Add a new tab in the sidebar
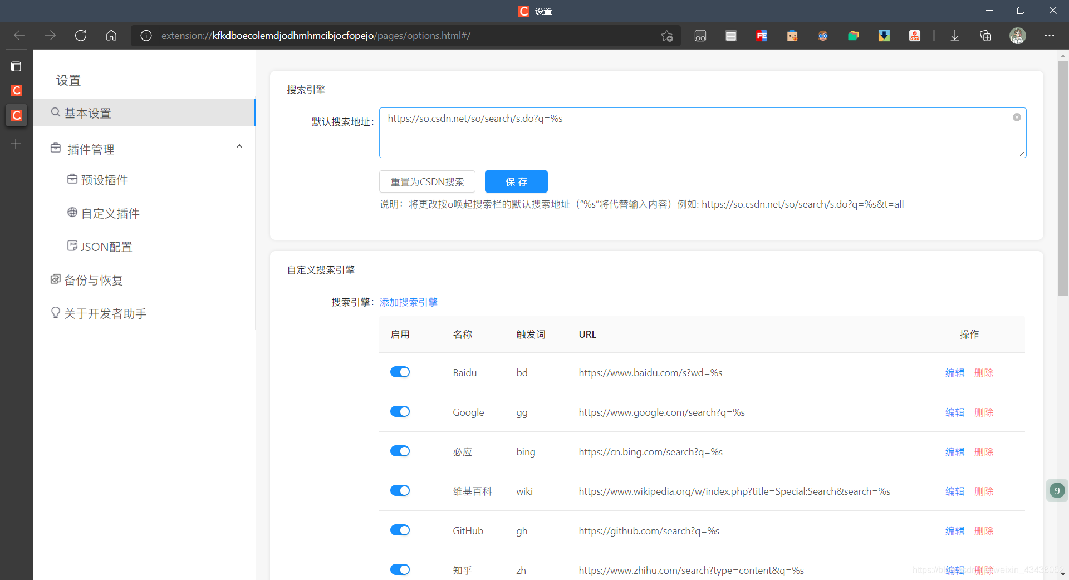The image size is (1069, 580). click(x=16, y=144)
